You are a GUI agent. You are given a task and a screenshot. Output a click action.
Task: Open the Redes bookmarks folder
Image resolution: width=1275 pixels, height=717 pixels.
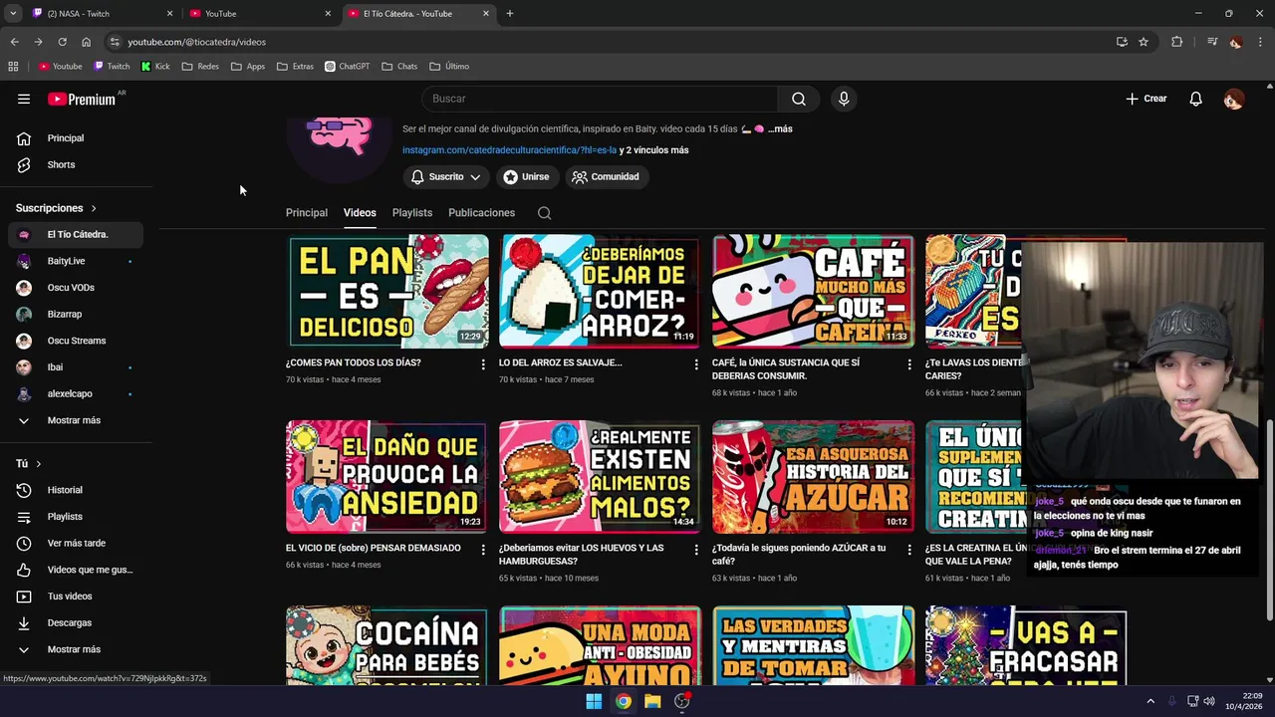tap(200, 67)
